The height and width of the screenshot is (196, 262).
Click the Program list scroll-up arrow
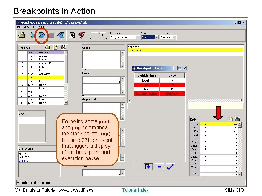[x=66, y=53]
